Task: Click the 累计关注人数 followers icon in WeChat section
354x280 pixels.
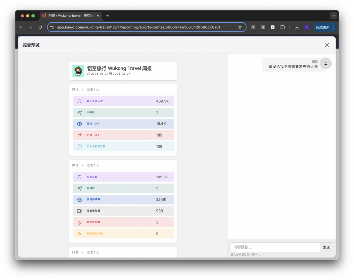Action: tap(80, 101)
